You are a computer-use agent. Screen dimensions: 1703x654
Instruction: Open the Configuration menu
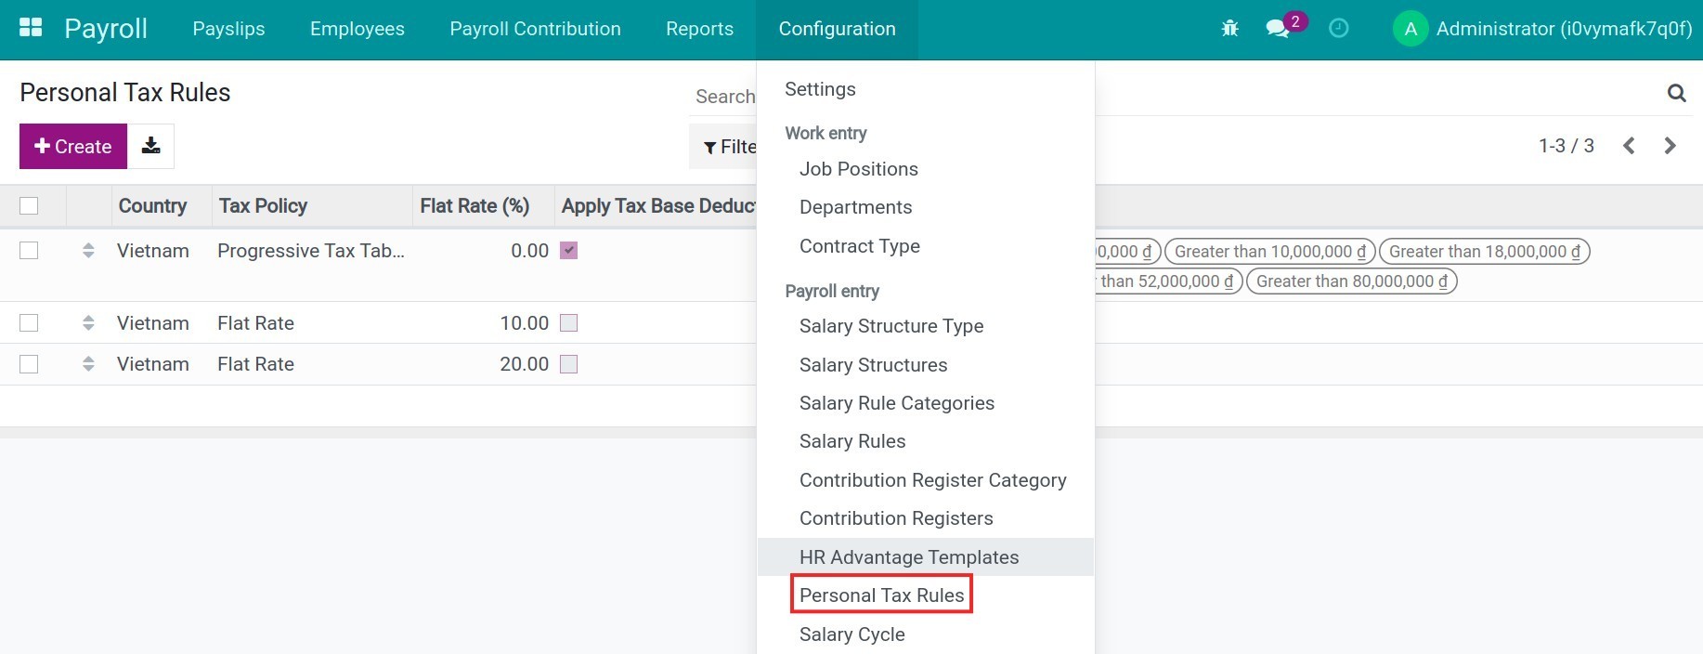(835, 29)
